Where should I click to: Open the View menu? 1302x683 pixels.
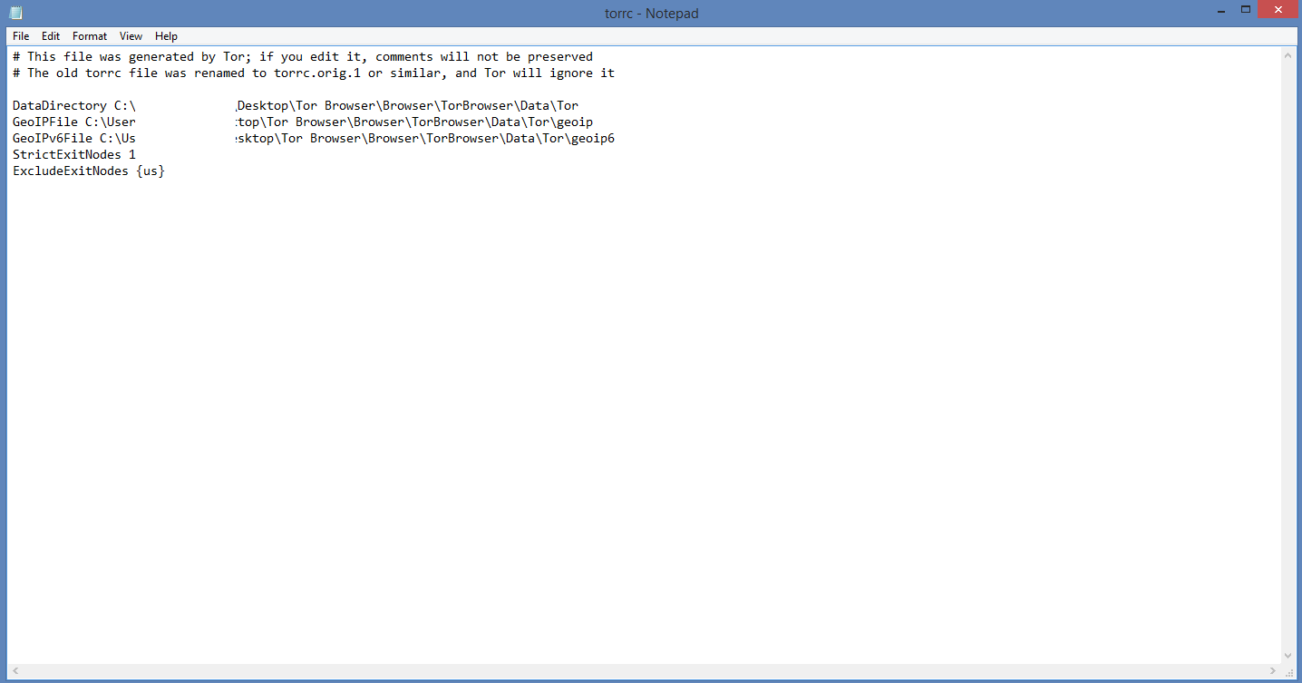tap(131, 36)
